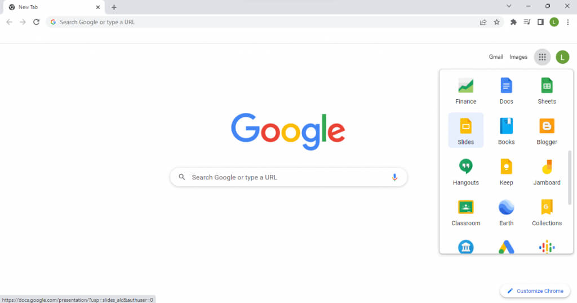Screen dimensions: 577x303
Task: Toggle the browser side panel
Action: (540, 22)
